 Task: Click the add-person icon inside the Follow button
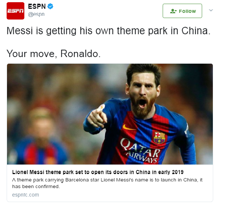click(173, 11)
